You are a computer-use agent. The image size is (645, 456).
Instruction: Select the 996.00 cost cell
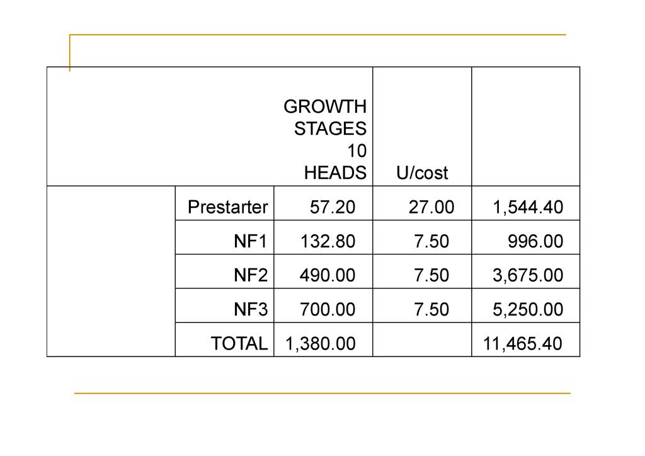point(535,241)
